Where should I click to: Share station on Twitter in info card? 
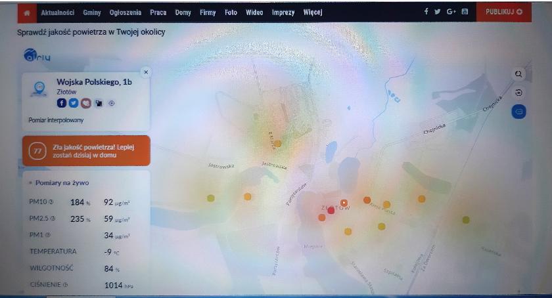74,103
